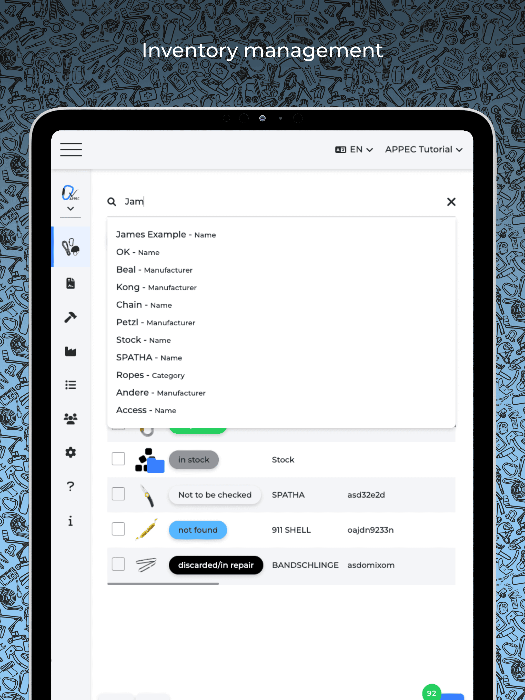Open the tools/hammer icon panel
This screenshot has height=700, width=525.
70,317
